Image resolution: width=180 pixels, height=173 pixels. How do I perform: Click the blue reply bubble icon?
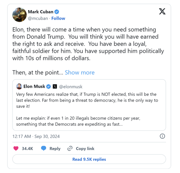click(44, 148)
